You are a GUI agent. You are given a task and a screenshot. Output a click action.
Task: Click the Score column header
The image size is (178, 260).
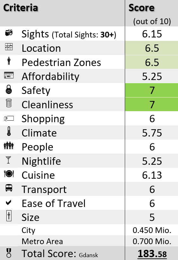point(142,8)
